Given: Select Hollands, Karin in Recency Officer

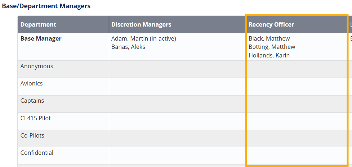Looking at the screenshot, I should (269, 55).
